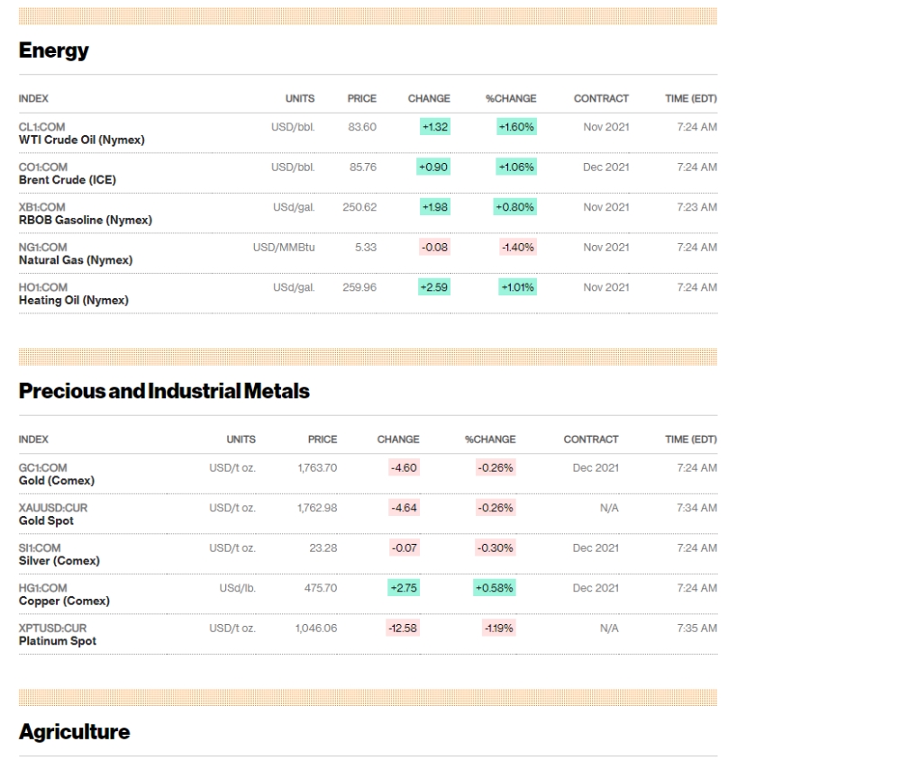The width and height of the screenshot is (901, 760).
Task: Open the HG1:COM ticker link
Action: [43, 588]
